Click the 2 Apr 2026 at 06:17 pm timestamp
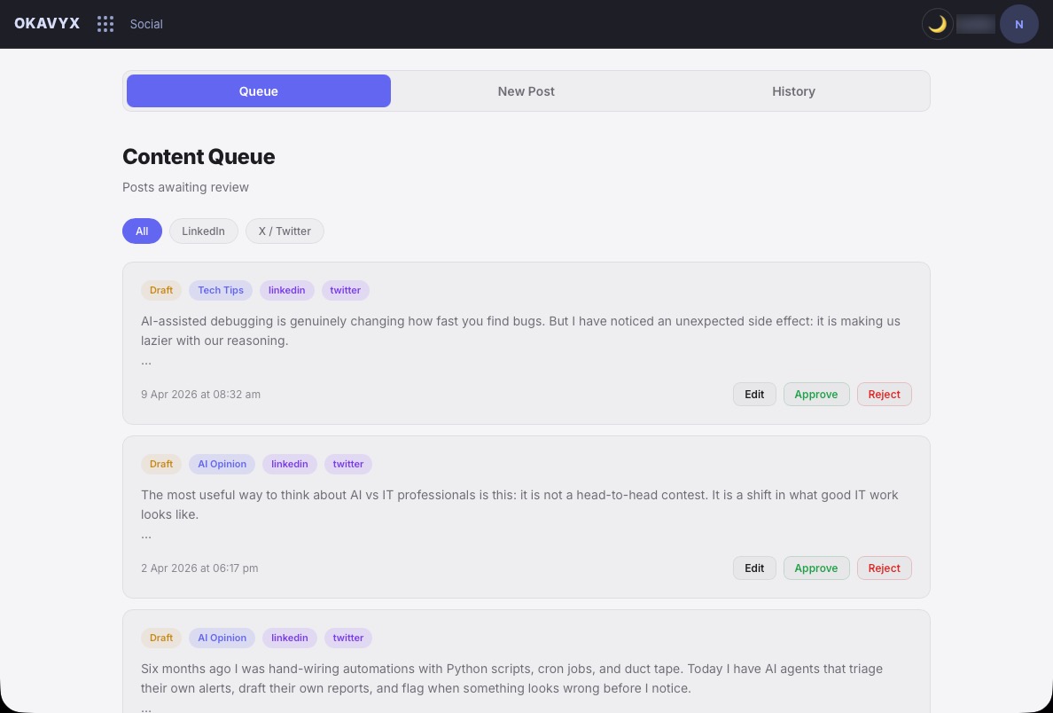 (x=199, y=568)
